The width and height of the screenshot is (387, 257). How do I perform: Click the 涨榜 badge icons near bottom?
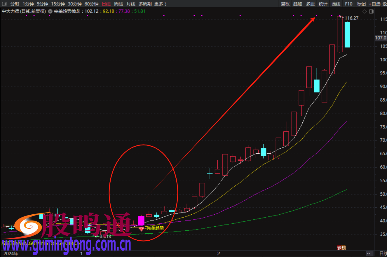[x=341, y=248]
